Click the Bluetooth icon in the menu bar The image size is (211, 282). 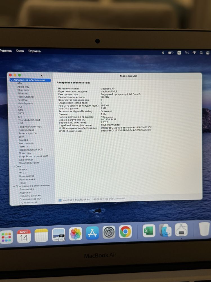pyautogui.click(x=163, y=53)
